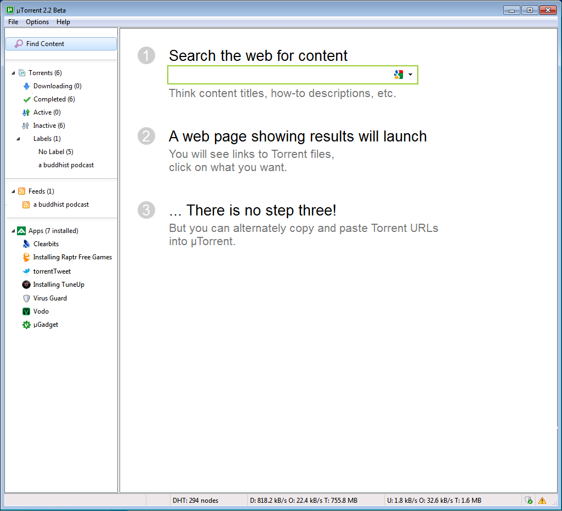Collapse the Torrents tree node
Viewport: 562px width, 511px height.
(13, 73)
